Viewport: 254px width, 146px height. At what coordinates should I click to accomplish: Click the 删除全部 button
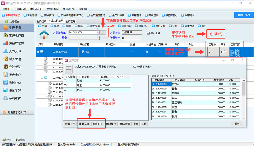point(125,124)
